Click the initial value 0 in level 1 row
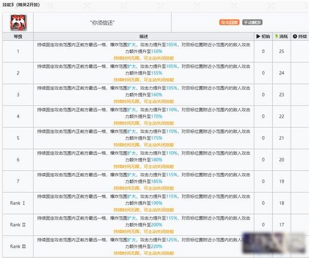 (263, 51)
